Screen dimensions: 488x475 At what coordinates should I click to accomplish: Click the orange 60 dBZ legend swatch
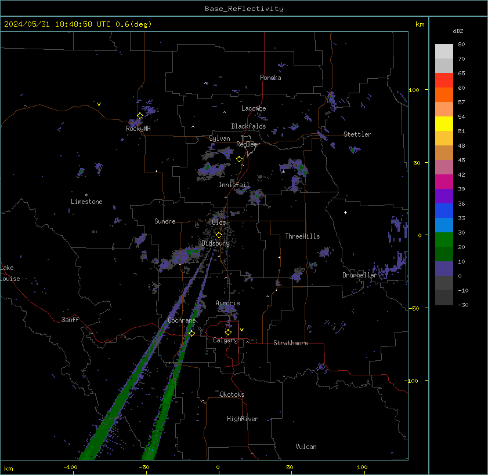[444, 95]
